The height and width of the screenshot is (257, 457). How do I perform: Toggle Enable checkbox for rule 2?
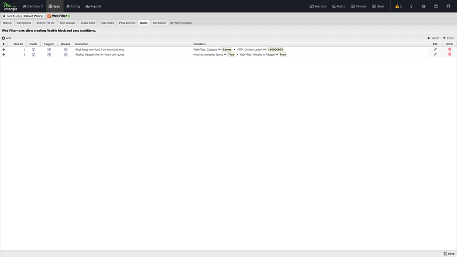point(34,54)
